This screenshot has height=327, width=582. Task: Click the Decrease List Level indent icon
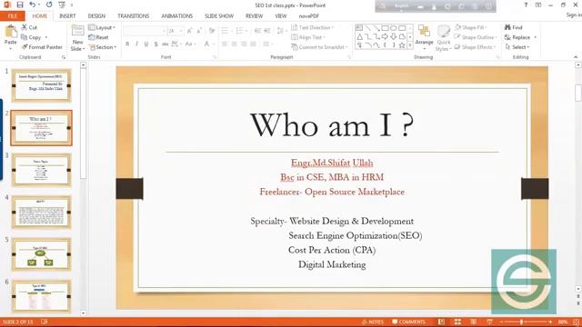point(257,31)
